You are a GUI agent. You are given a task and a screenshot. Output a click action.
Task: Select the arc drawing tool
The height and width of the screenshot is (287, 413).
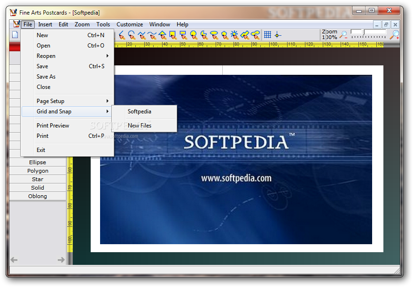[132, 35]
